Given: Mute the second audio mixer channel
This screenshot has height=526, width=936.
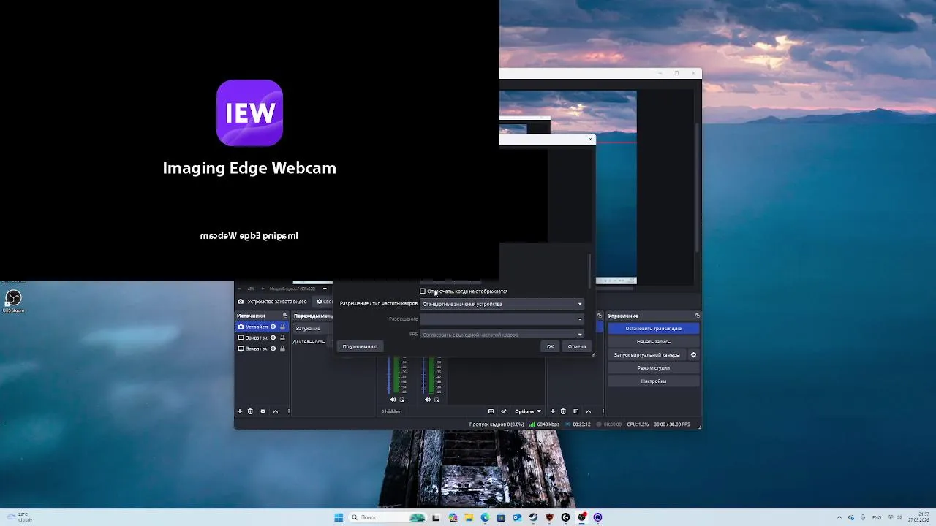Looking at the screenshot, I should tap(428, 400).
